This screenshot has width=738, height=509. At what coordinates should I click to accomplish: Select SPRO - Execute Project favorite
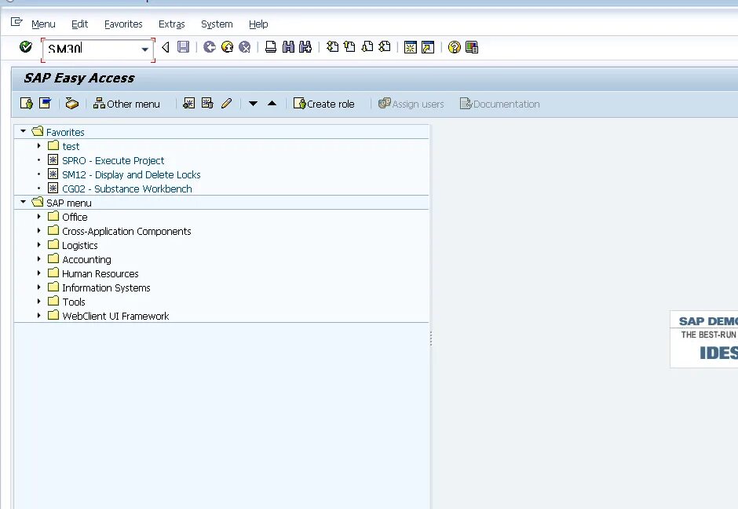click(x=113, y=160)
